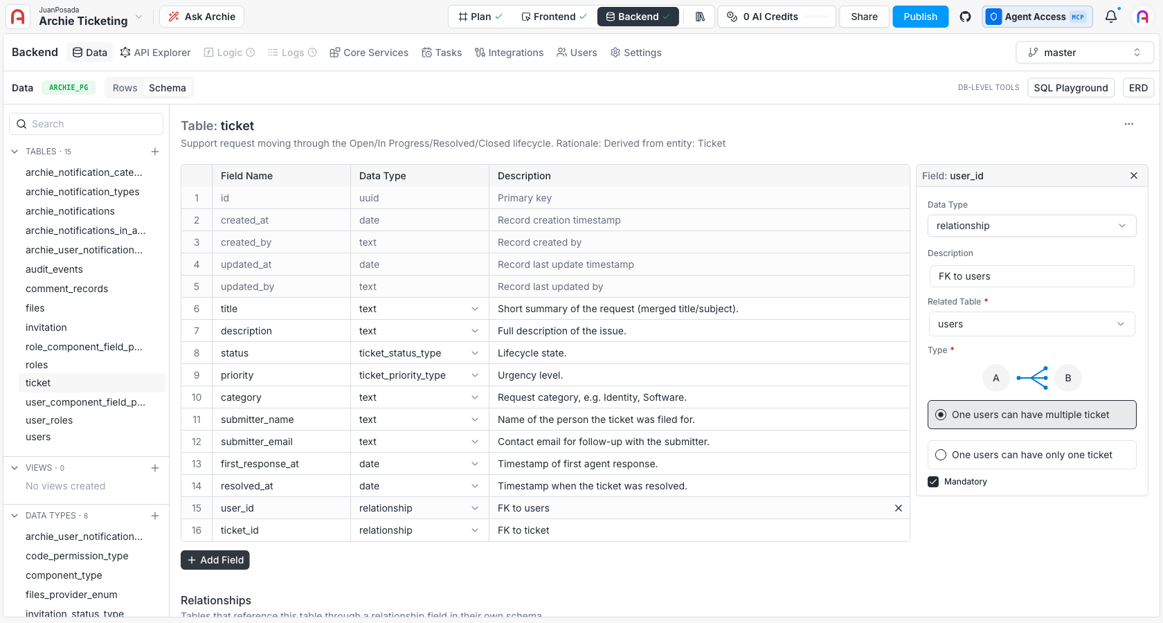Remove the user_id row with X icon
Screen dimensions: 1163x623
point(899,508)
